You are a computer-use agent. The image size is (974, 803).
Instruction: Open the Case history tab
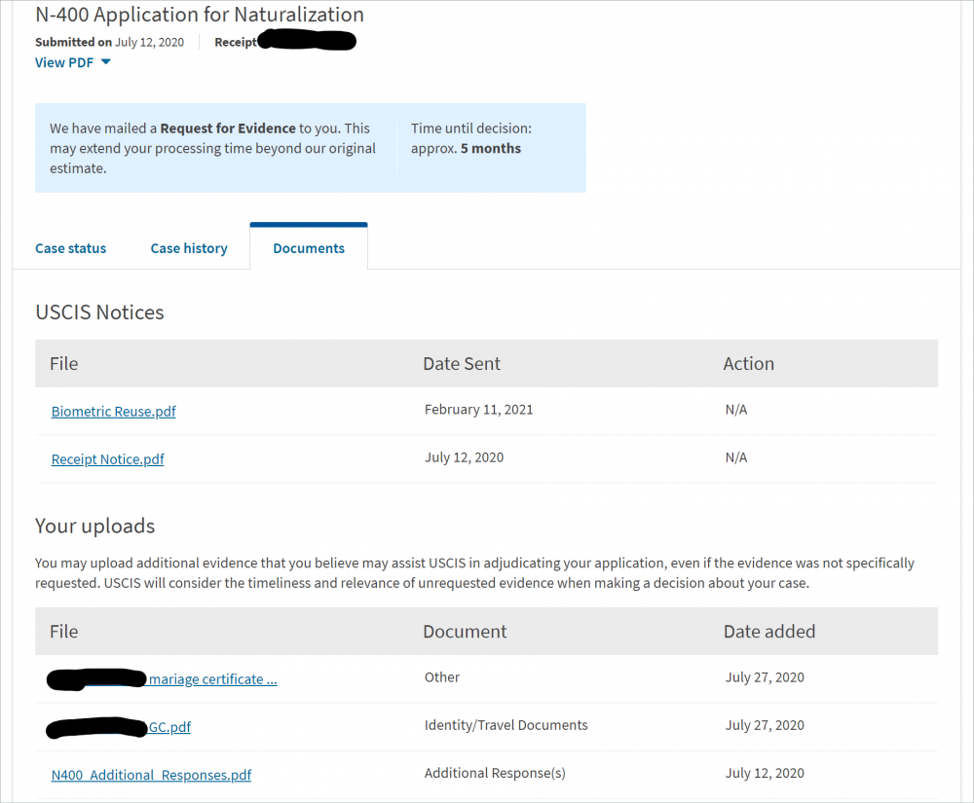point(189,248)
